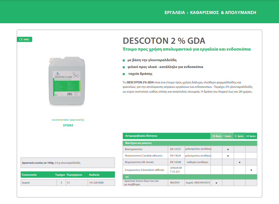Click the 'Αντιμικροβιακές Ιδιότητες' table header
The width and height of the screenshot is (279, 204).
tap(141, 136)
